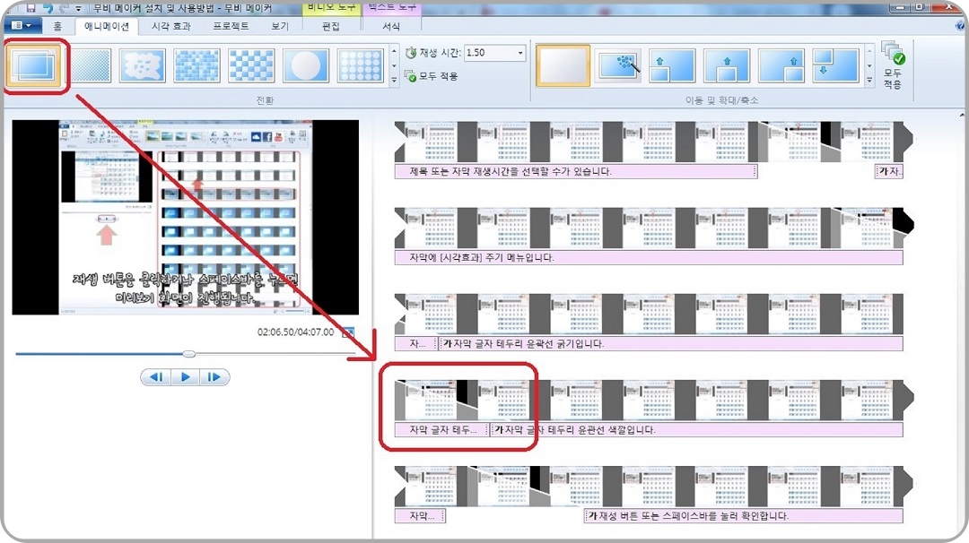
Task: Advance to the next frame
Action: [214, 377]
